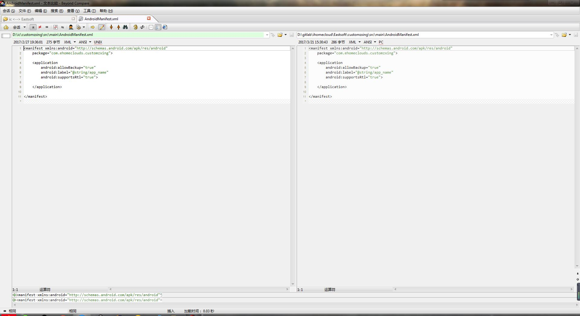Toggle showing all lines with asterisk filter
The height and width of the screenshot is (316, 580).
coord(33,27)
